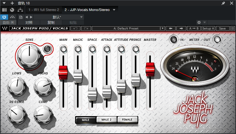The height and width of the screenshot is (134, 236).
Task: Toggle the SPACE fader on/off button
Action: point(92,49)
